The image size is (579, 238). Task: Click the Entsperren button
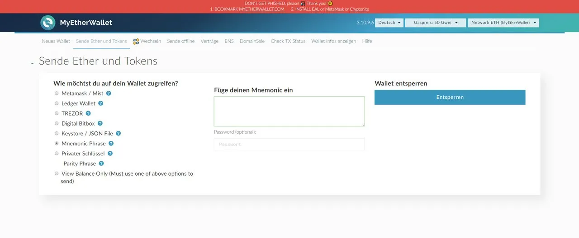point(450,97)
